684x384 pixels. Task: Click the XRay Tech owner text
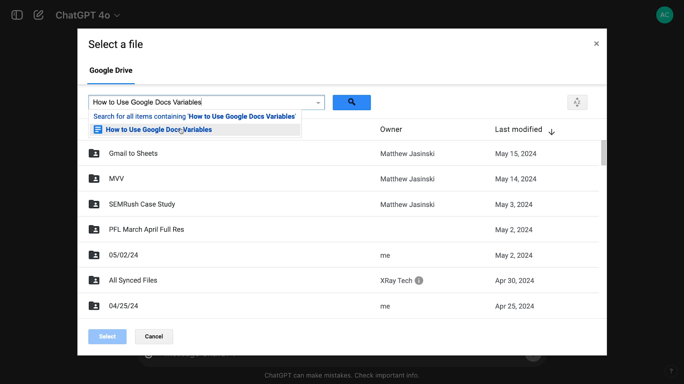pos(396,281)
